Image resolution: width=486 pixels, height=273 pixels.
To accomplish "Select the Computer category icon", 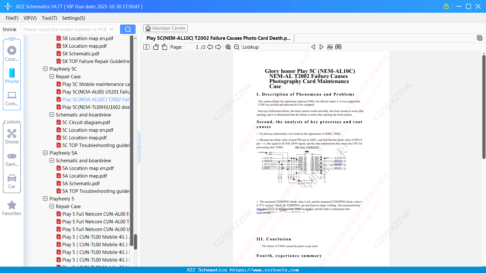I will tap(12, 98).
